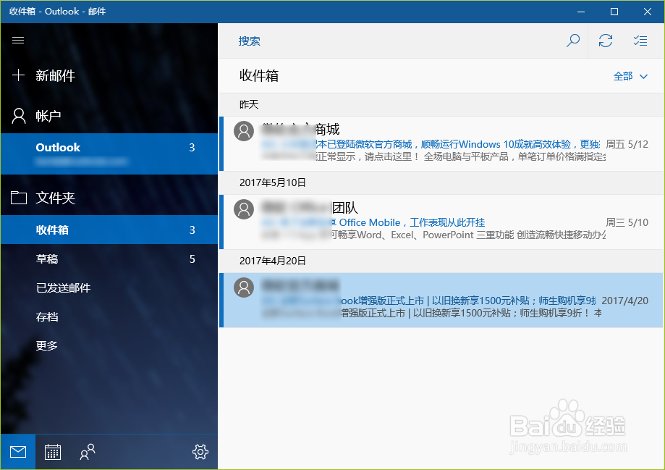Click the unread count 5 beside 草稿
665x470 pixels.
pyautogui.click(x=192, y=259)
